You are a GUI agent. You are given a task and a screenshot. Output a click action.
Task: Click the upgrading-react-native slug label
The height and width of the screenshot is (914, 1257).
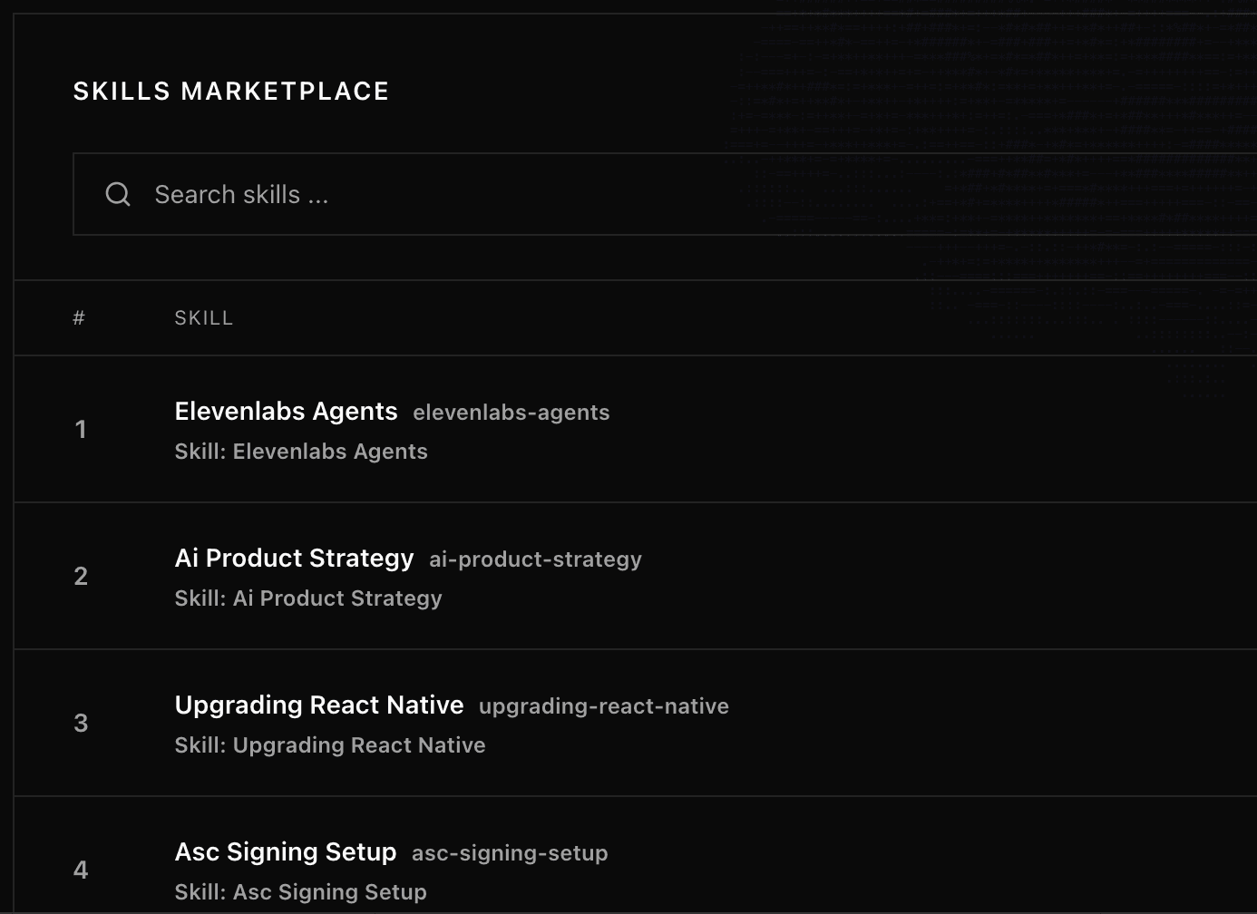point(603,706)
